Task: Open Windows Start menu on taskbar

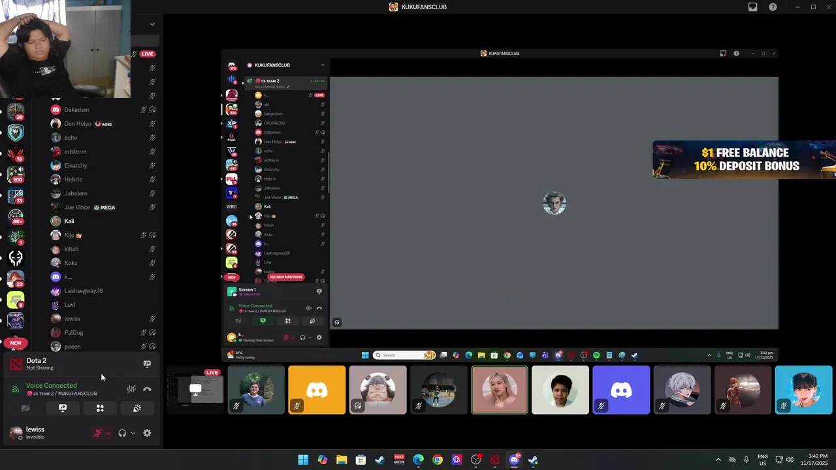Action: coord(303,460)
